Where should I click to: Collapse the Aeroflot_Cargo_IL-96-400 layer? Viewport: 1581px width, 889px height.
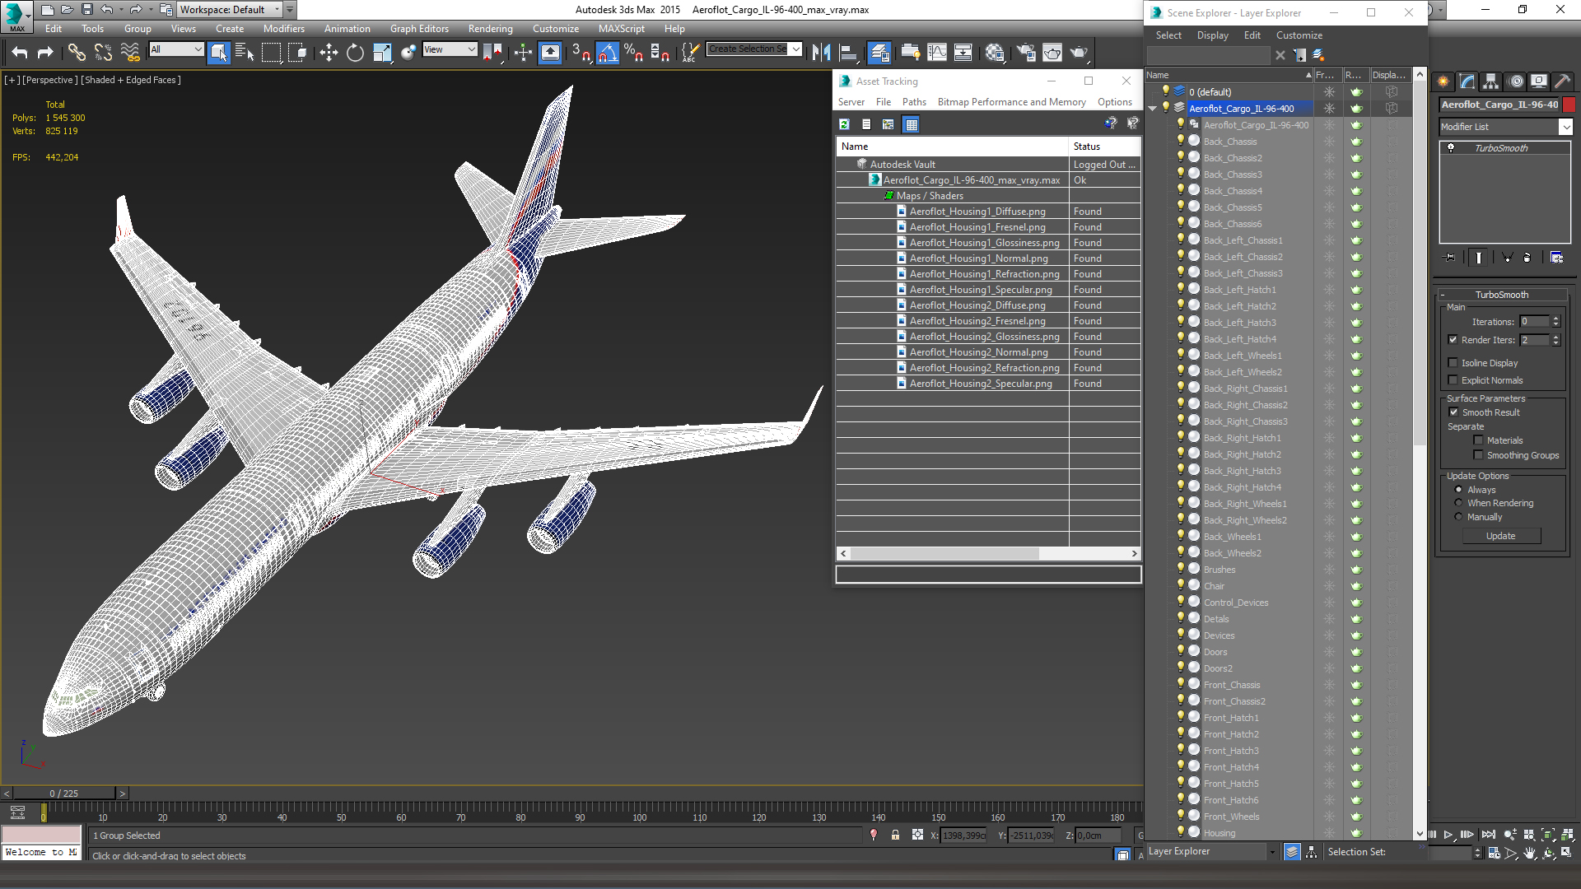pyautogui.click(x=1153, y=109)
